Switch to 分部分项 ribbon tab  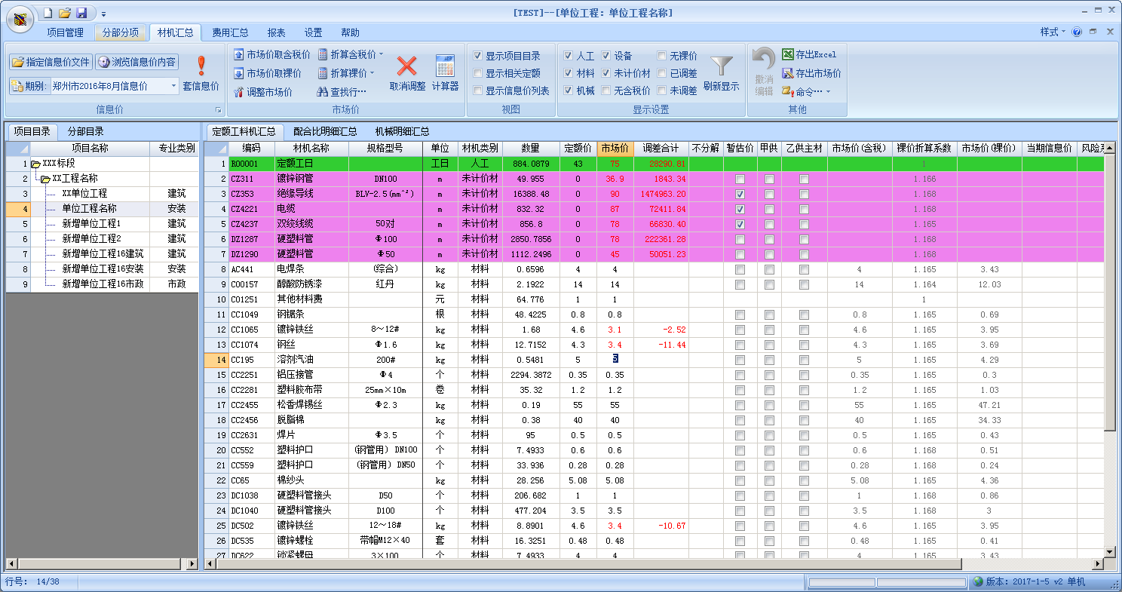tap(120, 32)
